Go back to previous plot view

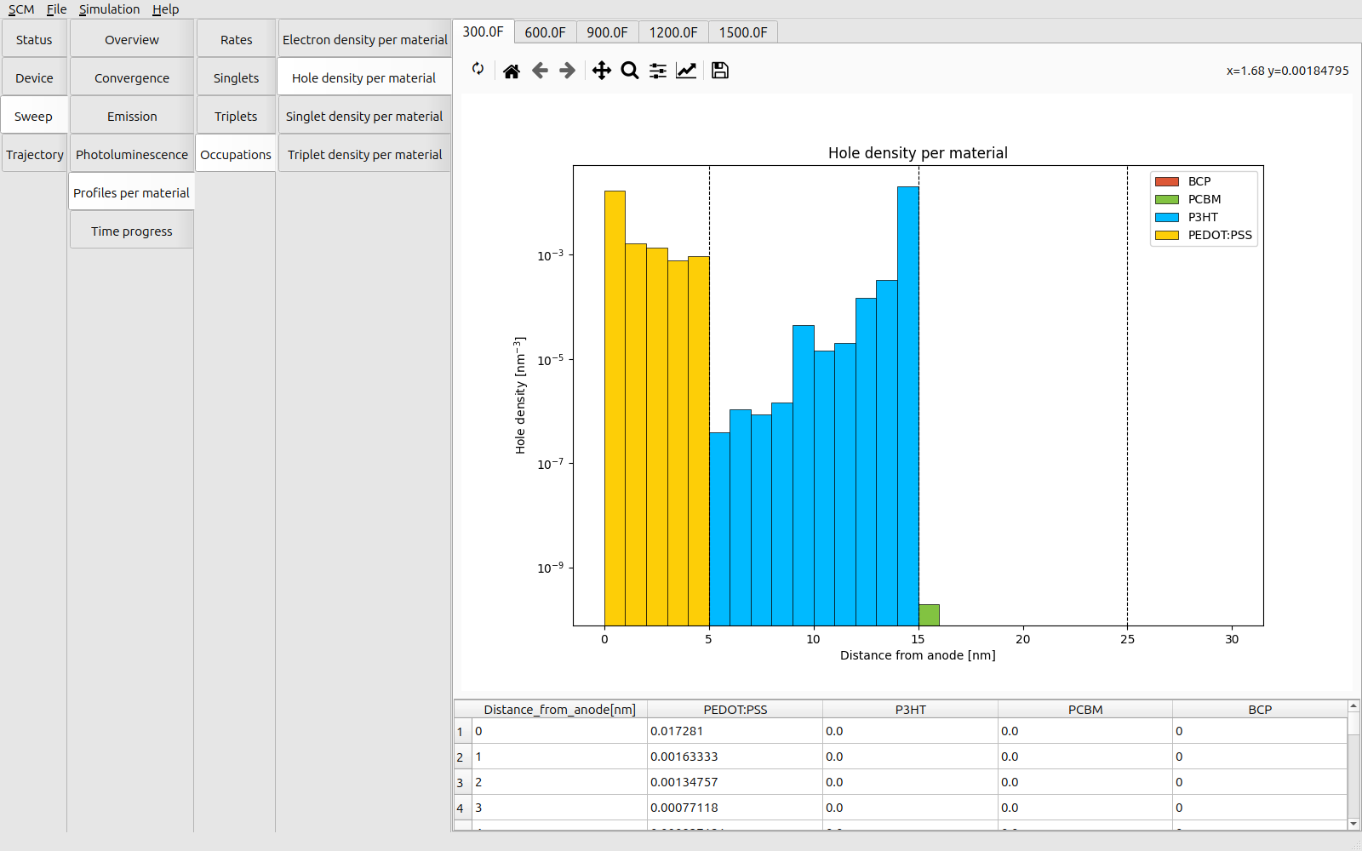click(540, 71)
